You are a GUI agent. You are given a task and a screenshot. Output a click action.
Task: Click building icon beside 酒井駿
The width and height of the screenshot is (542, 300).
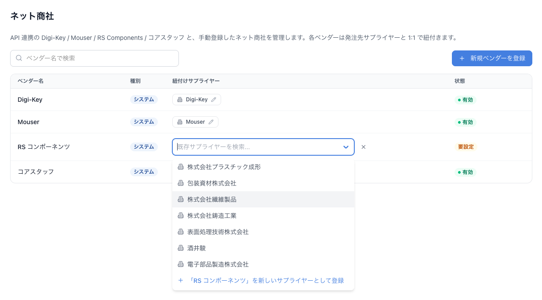tap(181, 248)
